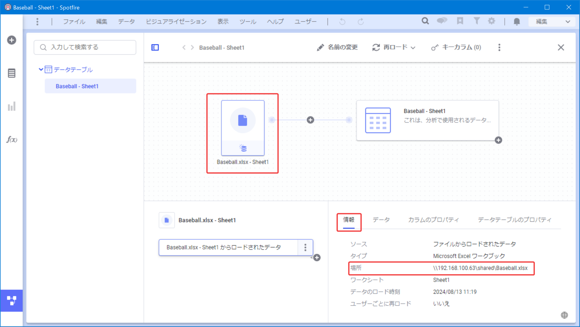Open the 表示 menu
Viewport: 580px width, 327px height.
(223, 21)
